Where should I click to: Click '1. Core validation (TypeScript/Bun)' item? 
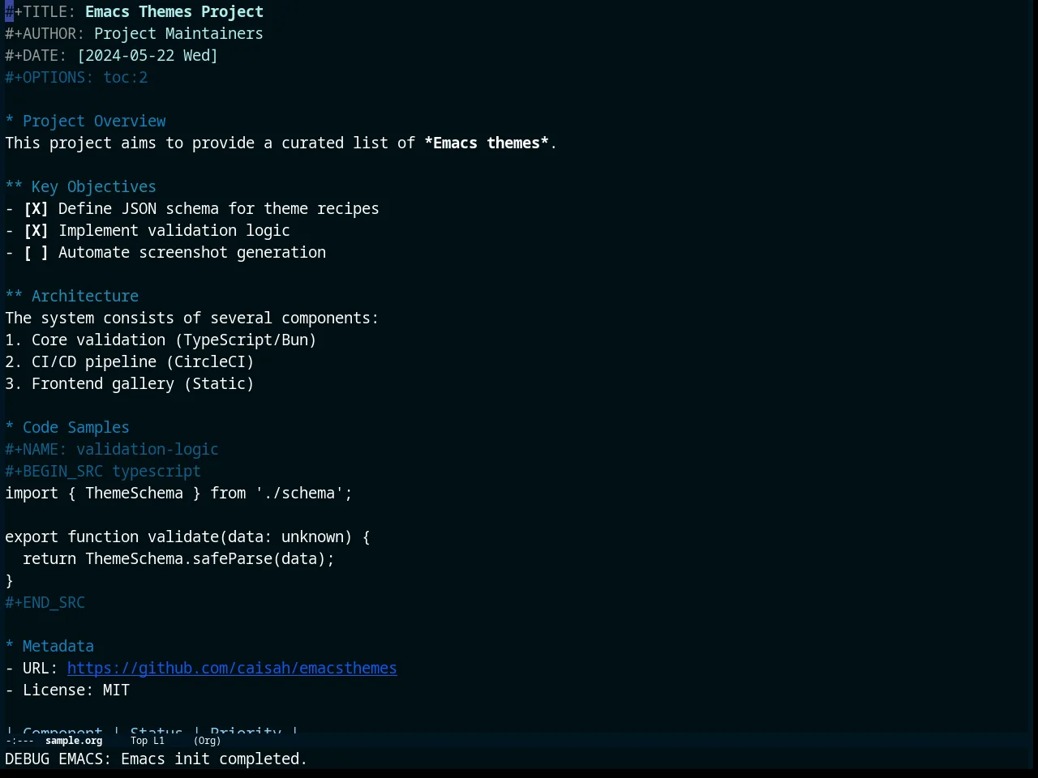pos(161,340)
